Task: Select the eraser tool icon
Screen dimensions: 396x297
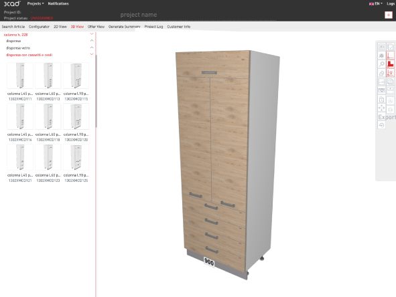Action: click(381, 73)
